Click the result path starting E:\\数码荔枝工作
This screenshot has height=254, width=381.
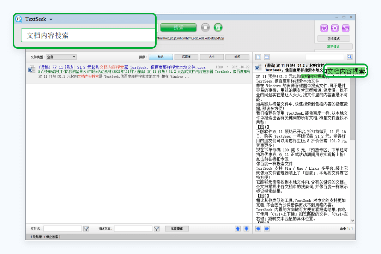coord(144,72)
